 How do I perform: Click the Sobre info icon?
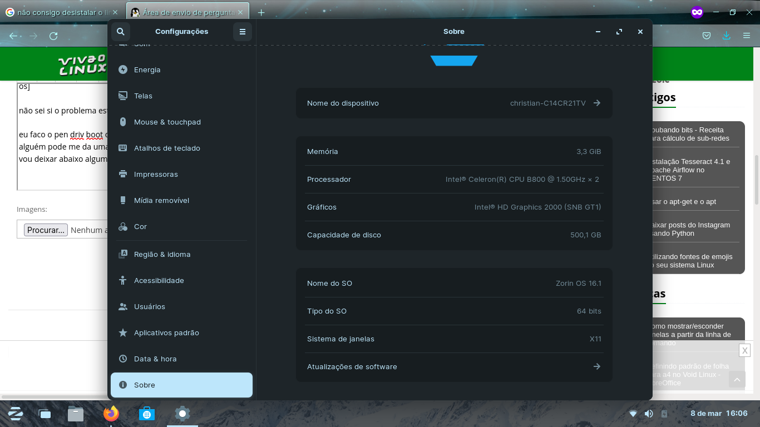[x=123, y=385]
